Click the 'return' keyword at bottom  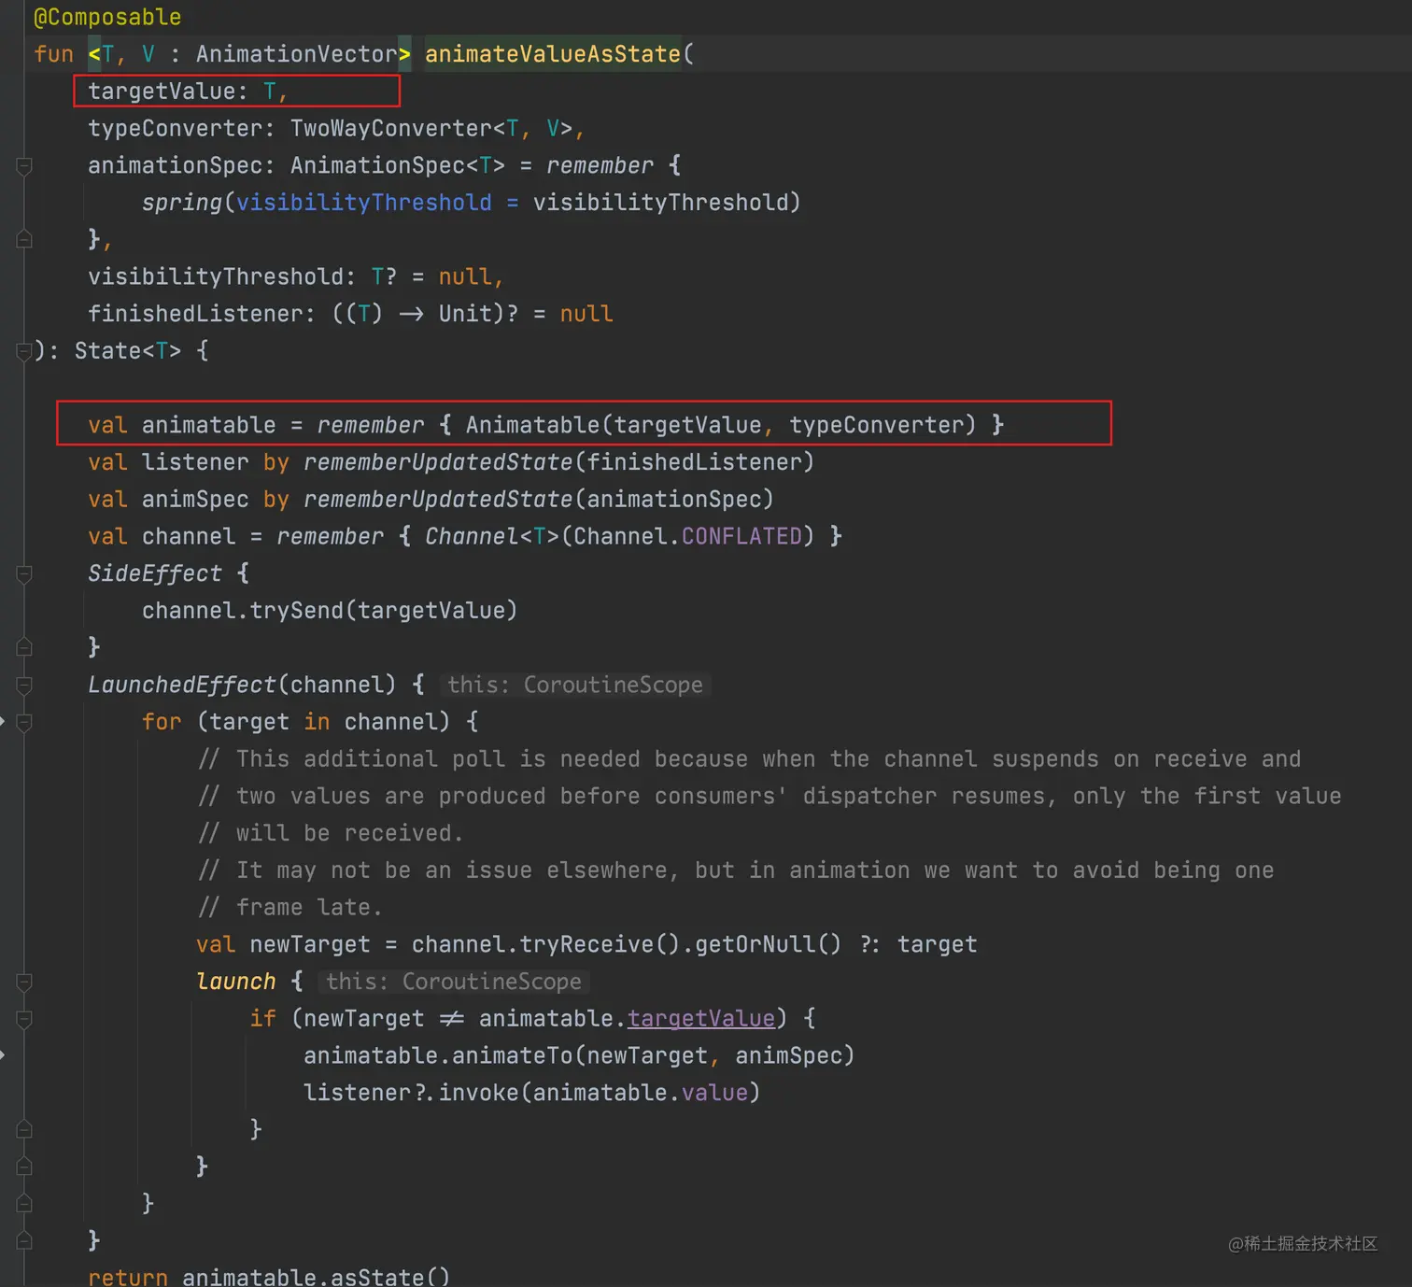point(128,1276)
